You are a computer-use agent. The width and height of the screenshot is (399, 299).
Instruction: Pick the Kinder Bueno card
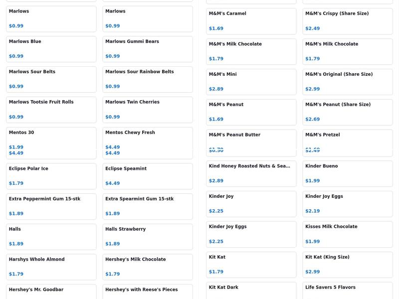tap(347, 173)
